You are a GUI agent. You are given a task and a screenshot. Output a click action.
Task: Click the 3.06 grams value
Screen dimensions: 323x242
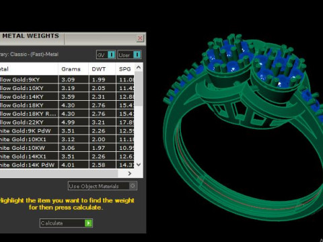pos(68,148)
